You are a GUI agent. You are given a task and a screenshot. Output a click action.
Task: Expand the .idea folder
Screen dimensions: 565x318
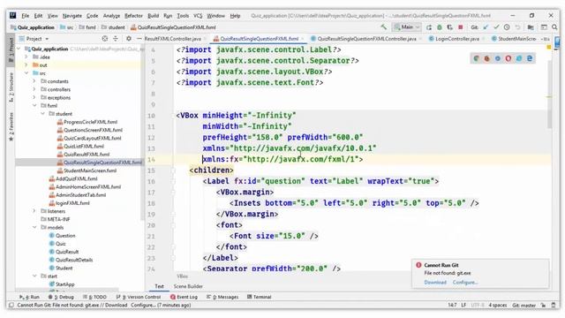point(26,57)
